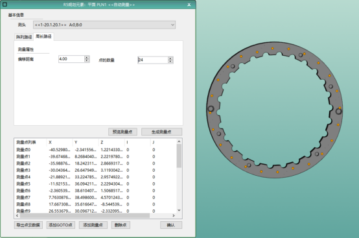
Task: Increase 点的数量 with the up arrow
Action: coord(170,58)
